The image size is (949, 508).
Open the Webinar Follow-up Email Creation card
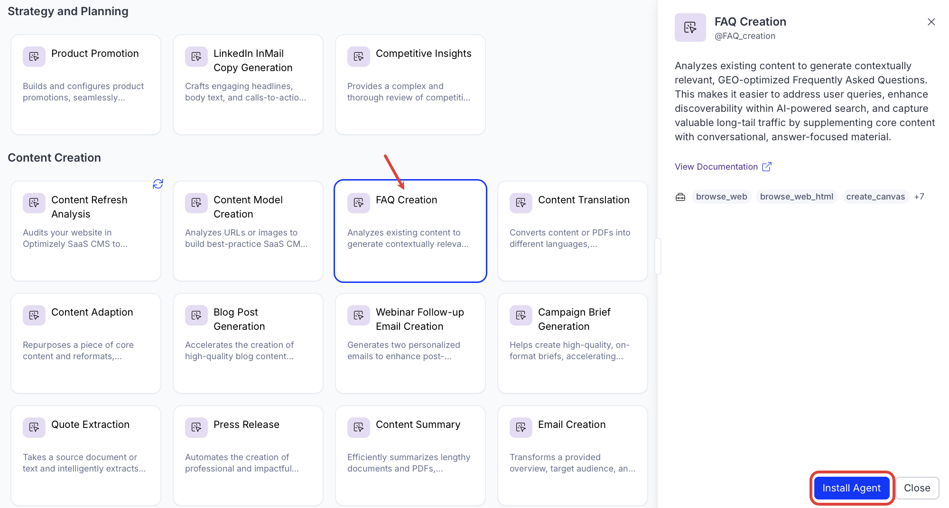click(x=410, y=344)
